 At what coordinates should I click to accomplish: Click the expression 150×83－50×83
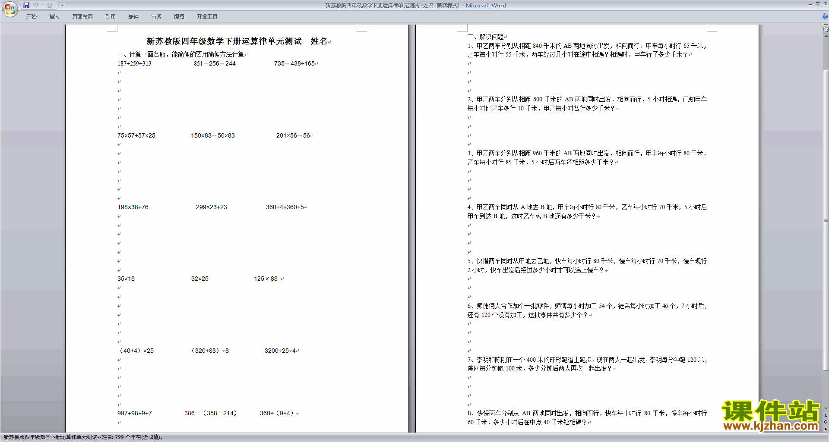coord(213,135)
